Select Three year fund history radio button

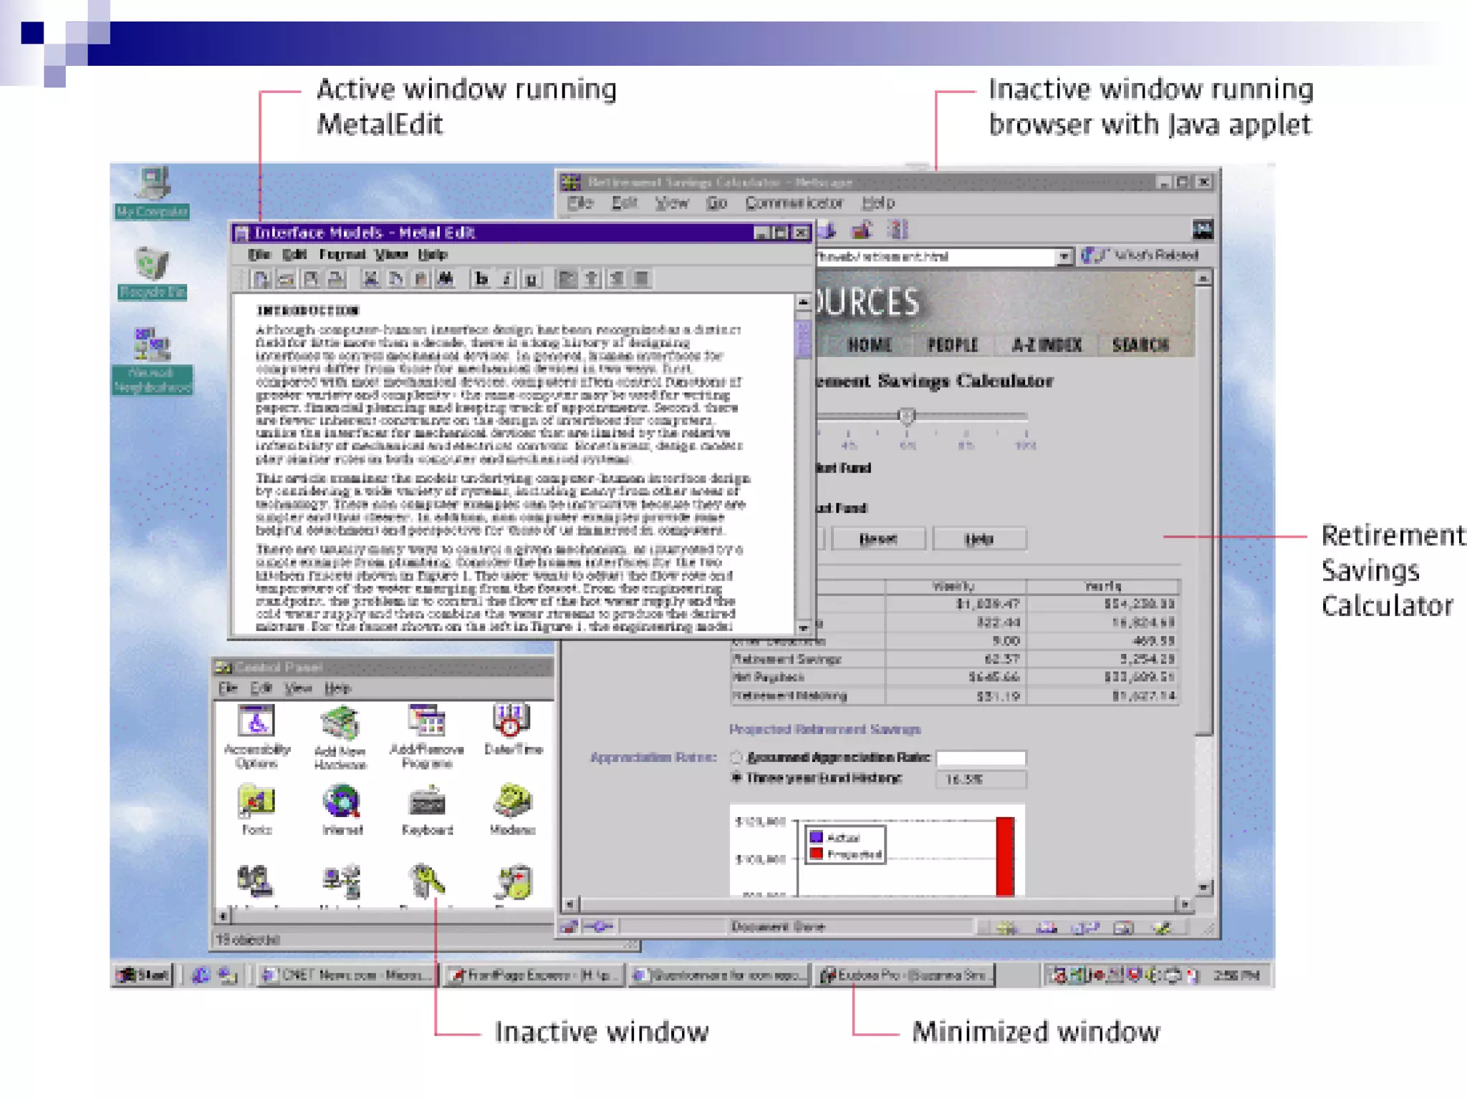[x=736, y=778]
